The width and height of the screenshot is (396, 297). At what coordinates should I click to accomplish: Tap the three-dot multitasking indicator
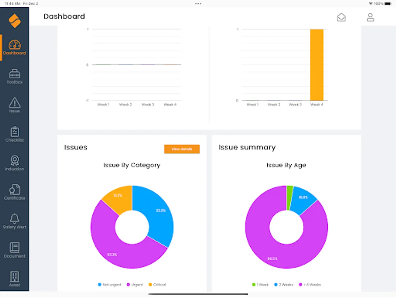(x=198, y=4)
